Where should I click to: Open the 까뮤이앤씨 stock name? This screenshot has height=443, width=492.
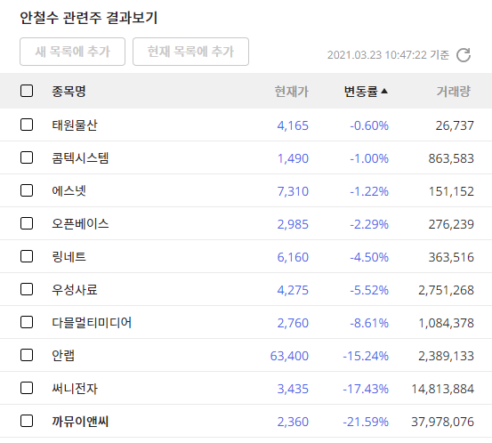coord(80,422)
